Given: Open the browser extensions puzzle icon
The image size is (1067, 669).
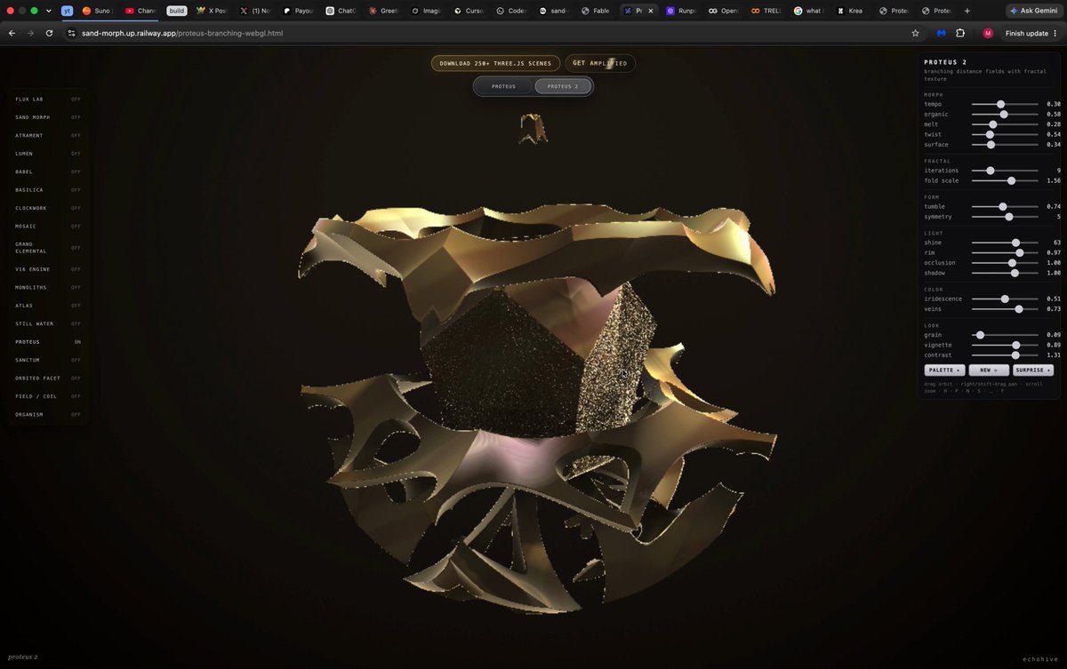Looking at the screenshot, I should pos(960,33).
